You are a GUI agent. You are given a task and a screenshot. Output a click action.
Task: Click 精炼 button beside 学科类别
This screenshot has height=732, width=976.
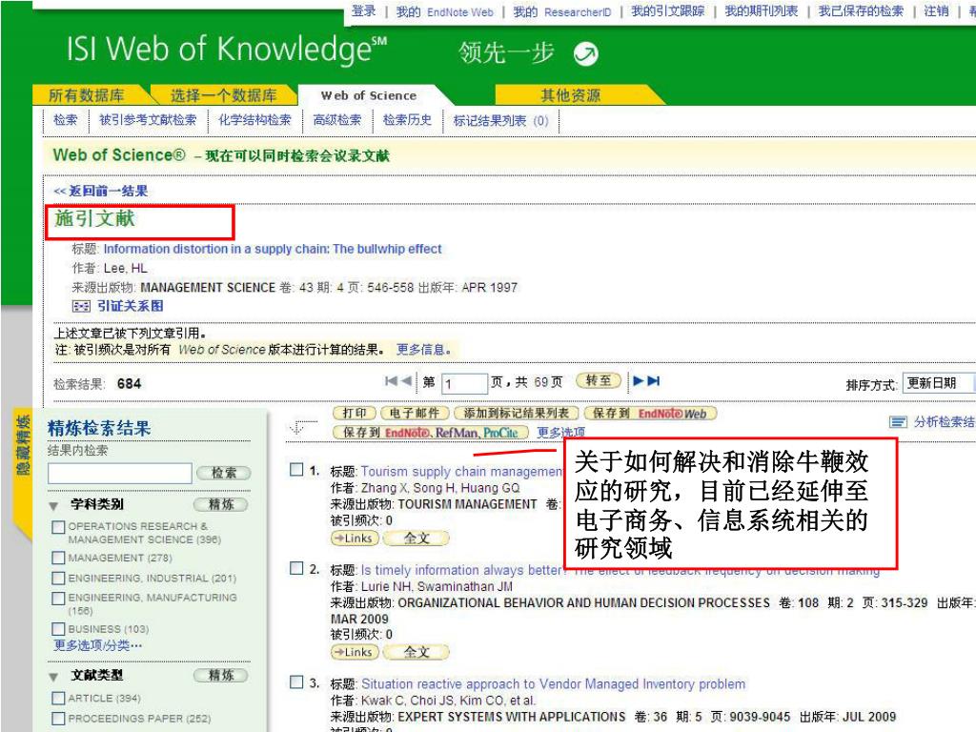(221, 503)
